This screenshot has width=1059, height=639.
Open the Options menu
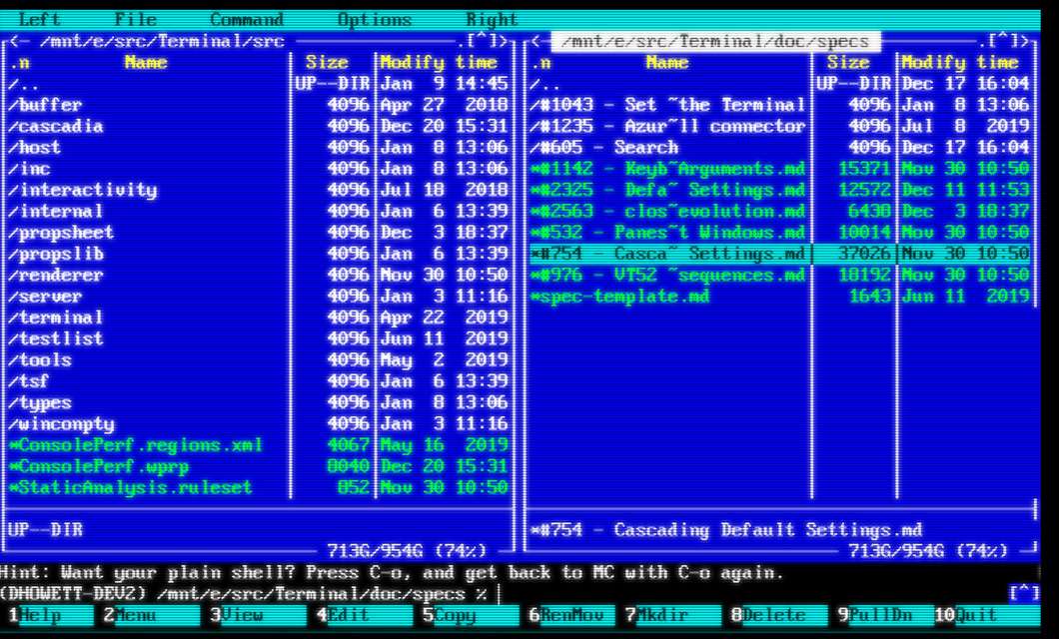(x=374, y=19)
